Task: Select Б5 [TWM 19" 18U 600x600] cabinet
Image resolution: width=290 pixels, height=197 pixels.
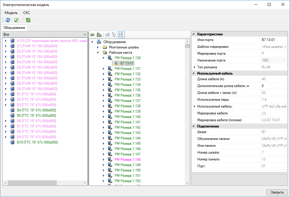Action: pos(37,67)
